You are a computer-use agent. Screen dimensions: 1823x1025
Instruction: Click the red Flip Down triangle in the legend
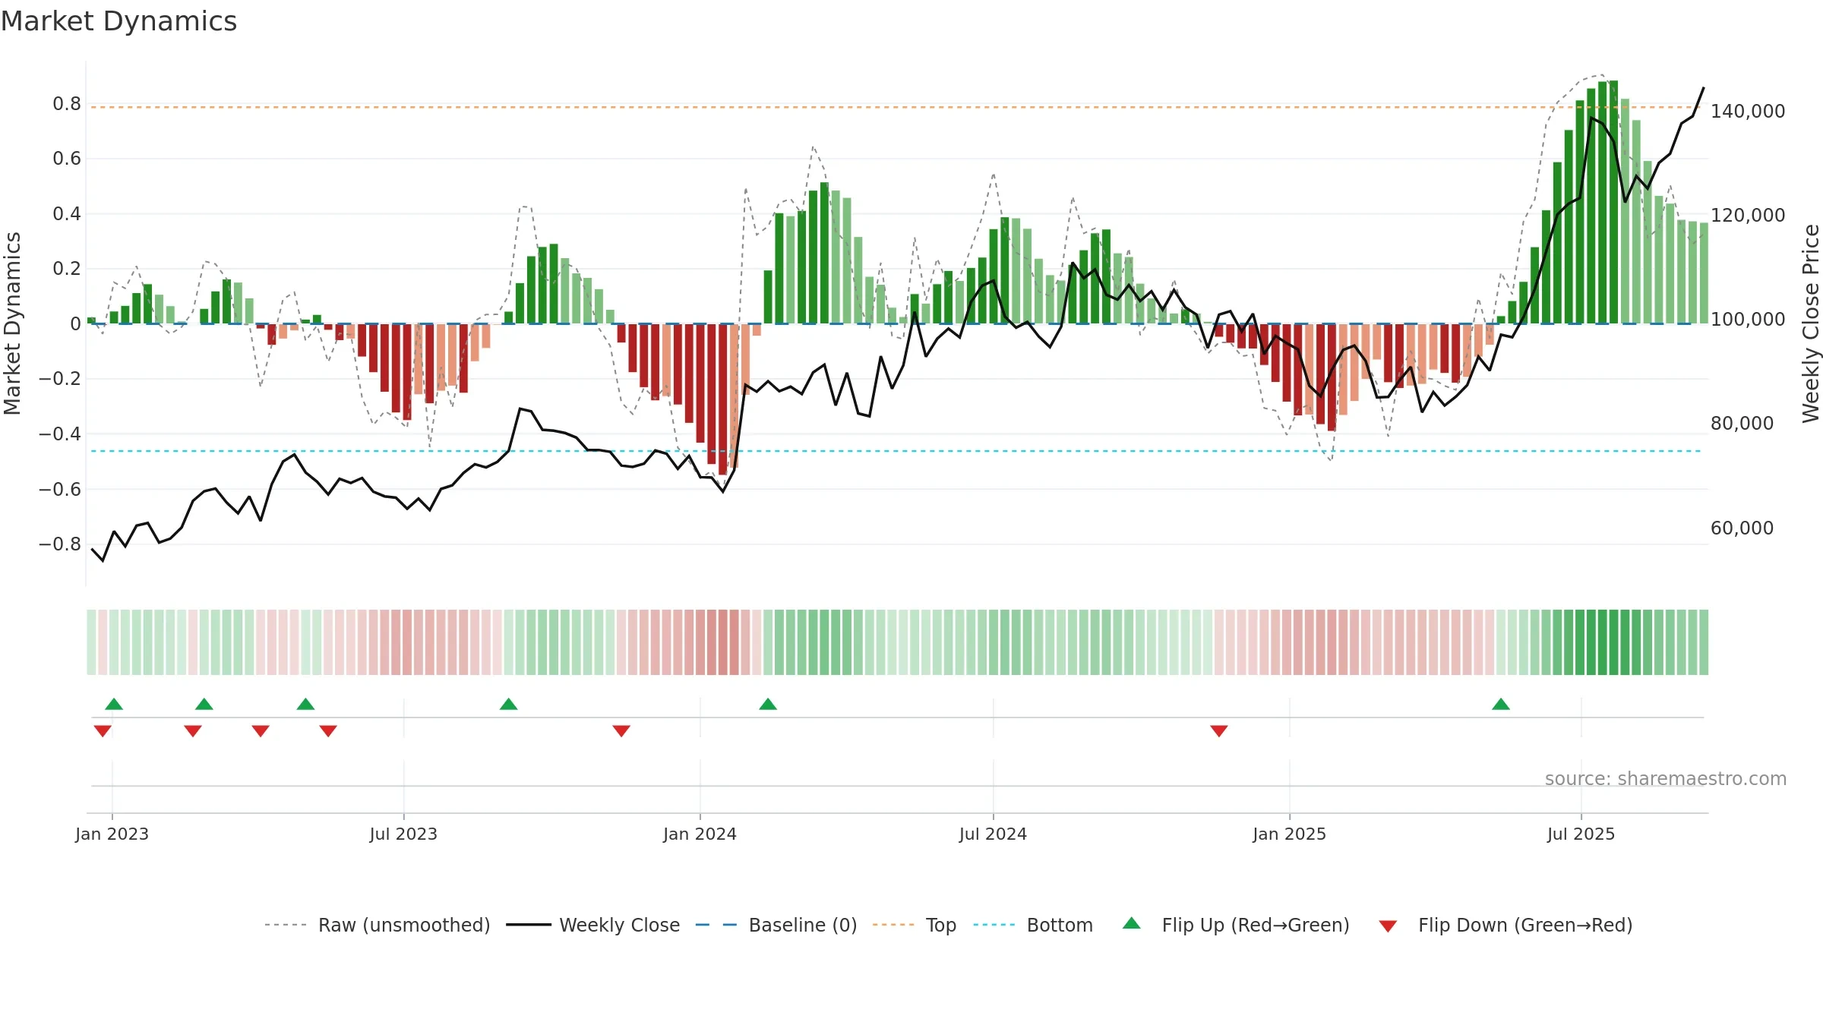coord(1388,926)
